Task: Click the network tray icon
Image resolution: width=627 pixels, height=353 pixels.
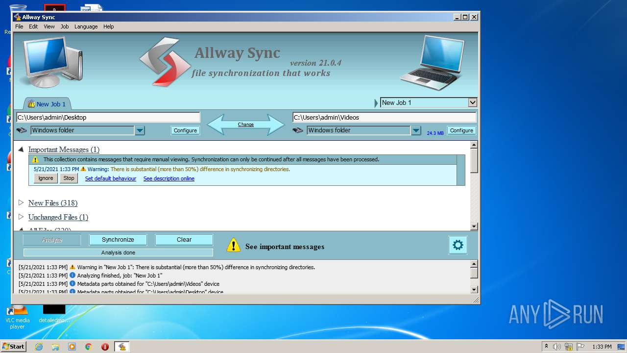Action: click(x=569, y=347)
